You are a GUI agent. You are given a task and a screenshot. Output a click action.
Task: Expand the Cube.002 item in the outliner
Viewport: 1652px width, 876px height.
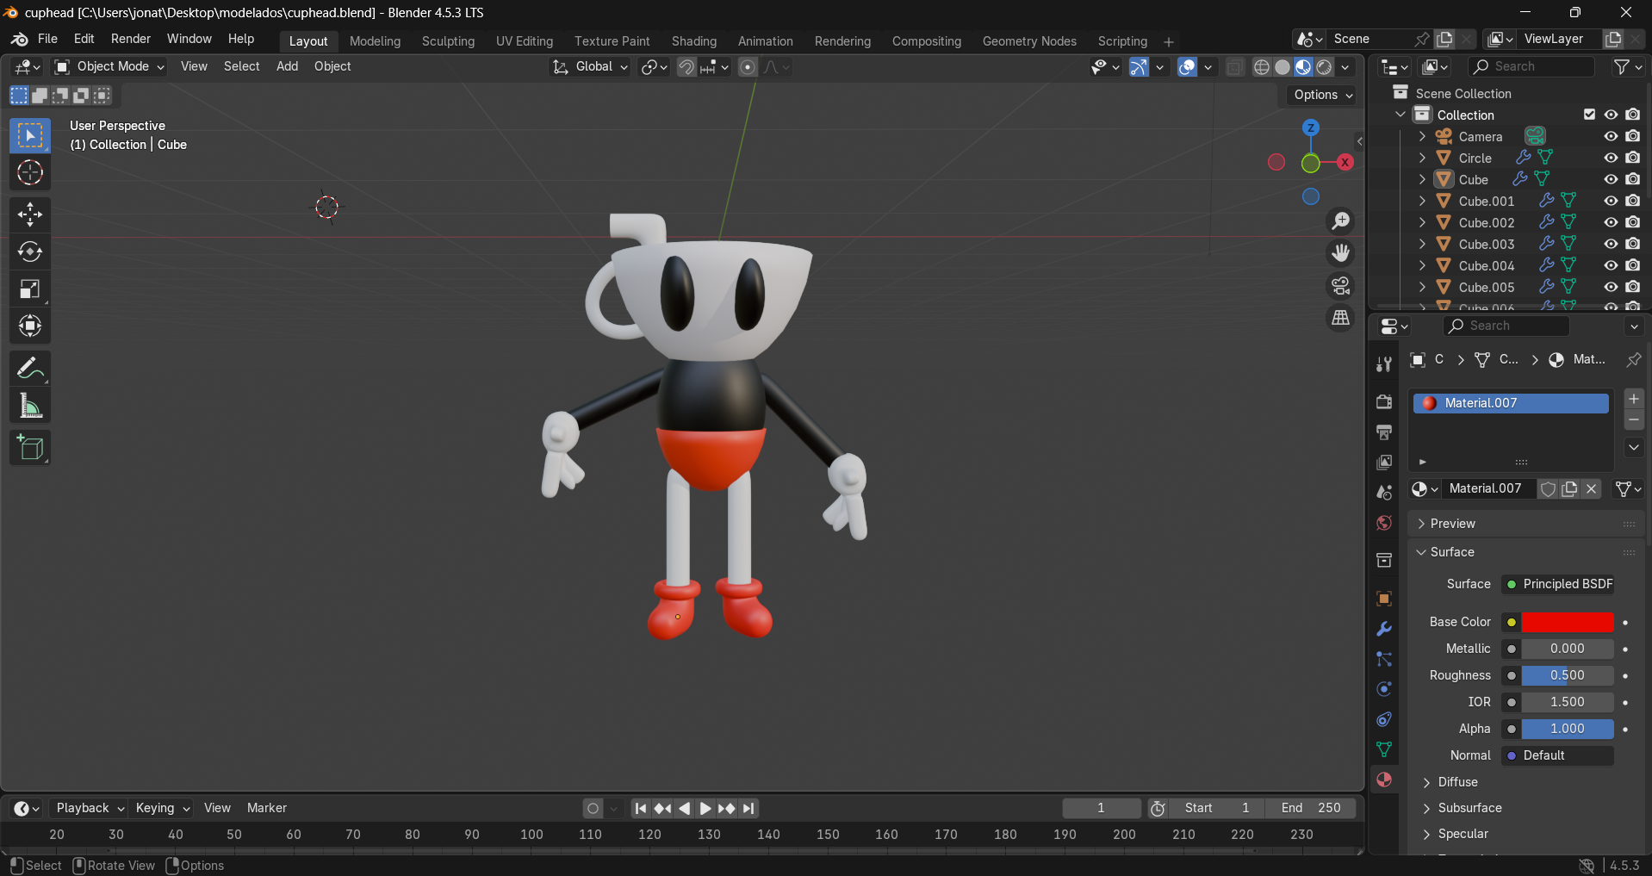(1420, 222)
